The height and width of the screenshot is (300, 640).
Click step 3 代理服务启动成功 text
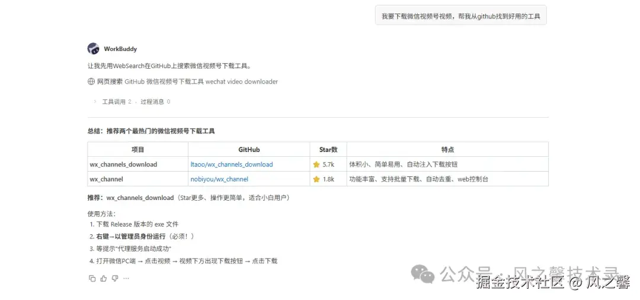click(130, 249)
